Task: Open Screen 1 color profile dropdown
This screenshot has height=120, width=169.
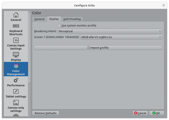Action: (121, 37)
